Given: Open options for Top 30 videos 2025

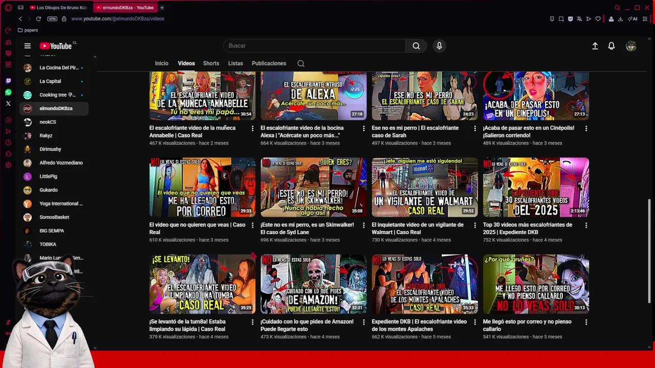Looking at the screenshot, I should (x=586, y=225).
